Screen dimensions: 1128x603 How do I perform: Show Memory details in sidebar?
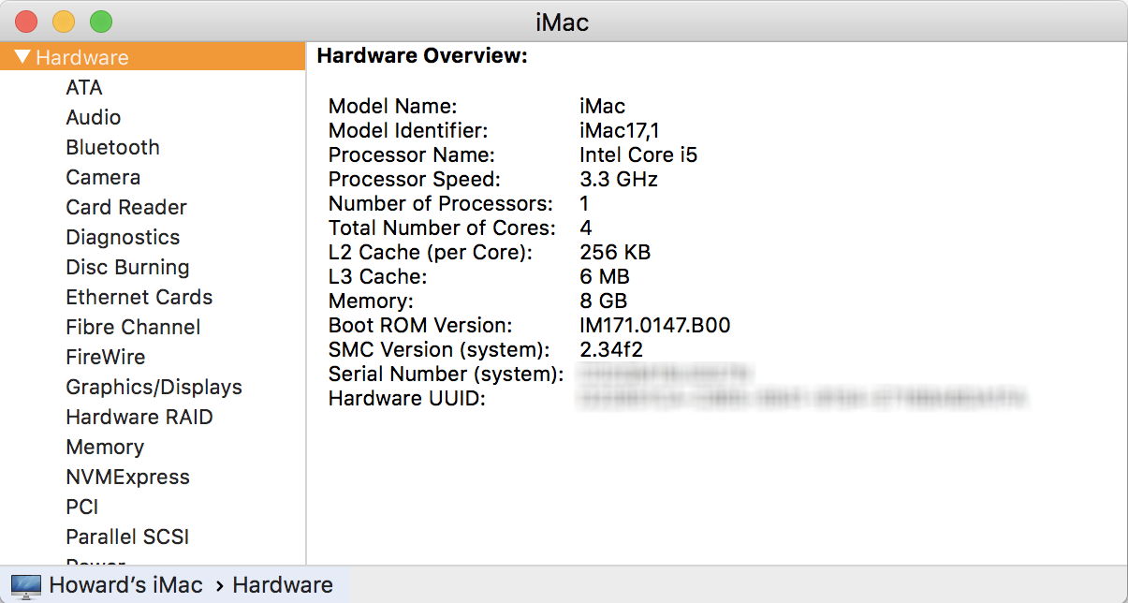click(x=105, y=447)
